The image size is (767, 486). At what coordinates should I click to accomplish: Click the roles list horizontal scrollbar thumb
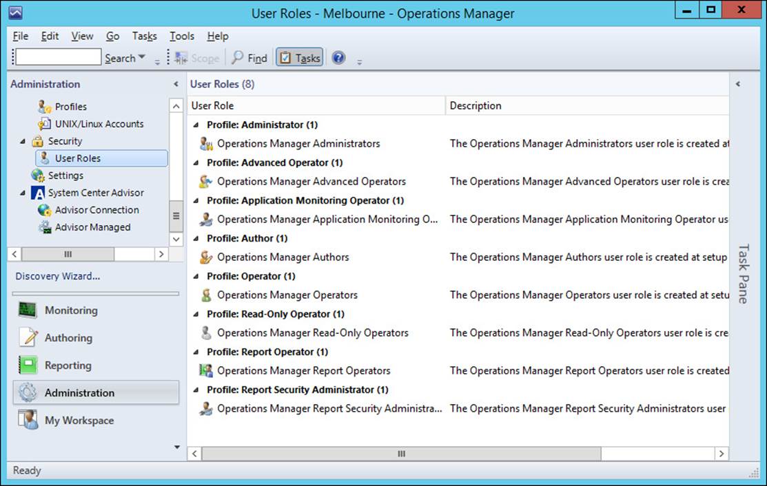(x=401, y=454)
